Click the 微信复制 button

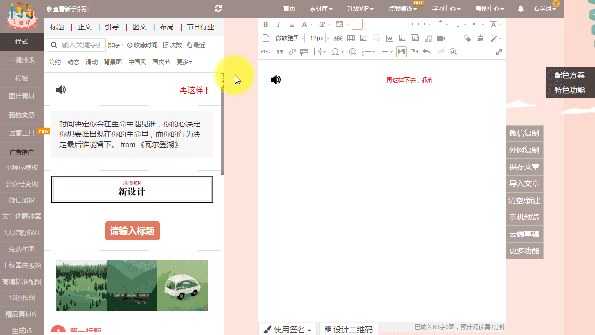click(524, 133)
